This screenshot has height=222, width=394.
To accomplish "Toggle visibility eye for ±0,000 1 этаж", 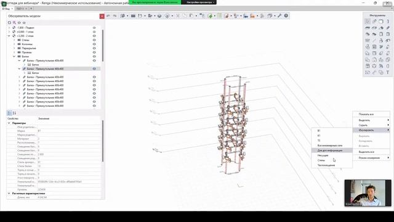I will point(94,32).
